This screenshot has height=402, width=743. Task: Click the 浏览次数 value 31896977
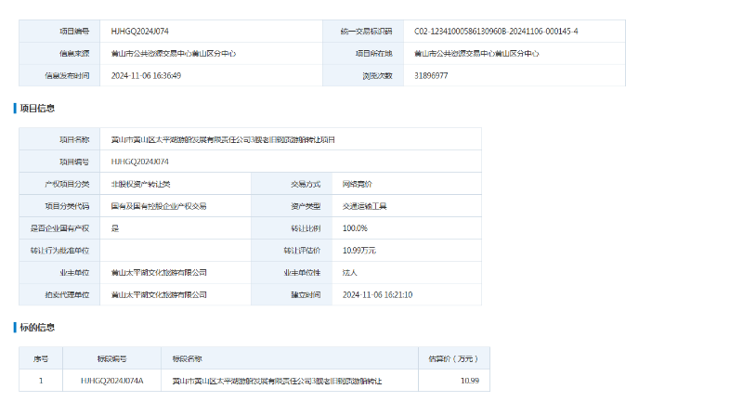tap(431, 75)
